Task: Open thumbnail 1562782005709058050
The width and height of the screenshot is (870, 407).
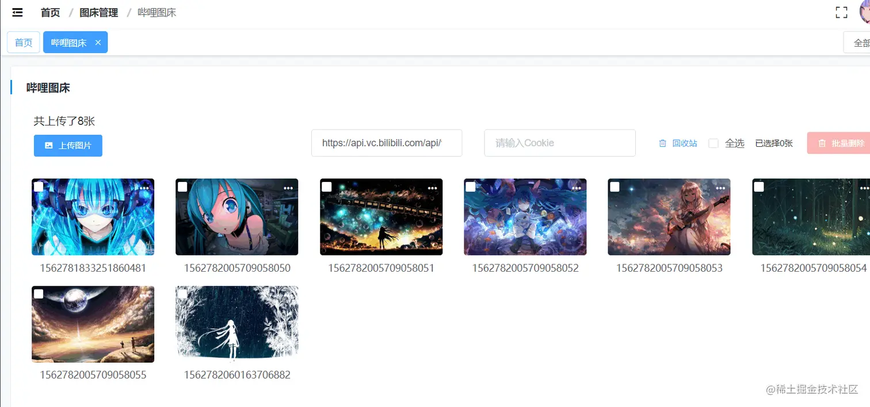Action: (x=236, y=217)
